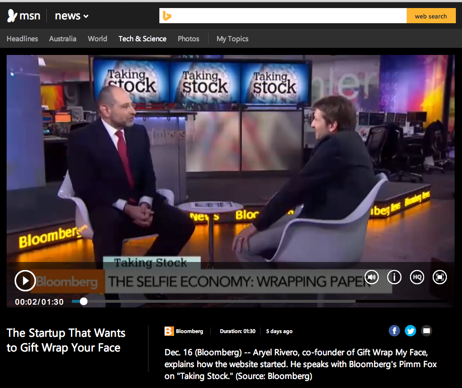Click the web search button
462x388 pixels.
431,16
